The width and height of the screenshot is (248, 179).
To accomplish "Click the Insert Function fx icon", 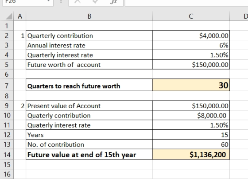I will (x=114, y=2).
